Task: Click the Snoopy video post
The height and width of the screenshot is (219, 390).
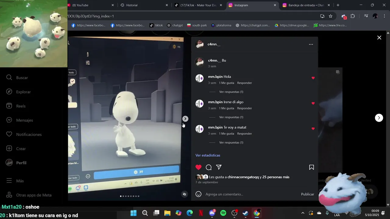Action: pyautogui.click(x=126, y=119)
